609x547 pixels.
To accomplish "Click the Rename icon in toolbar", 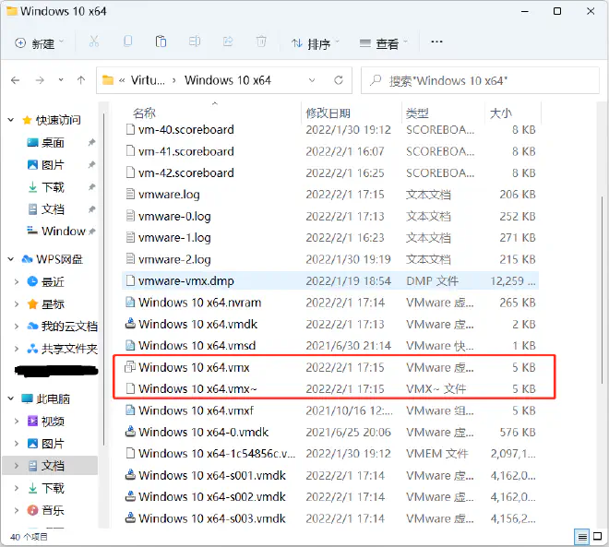I will [195, 42].
